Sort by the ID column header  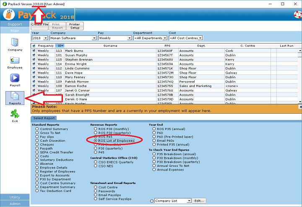60,46
